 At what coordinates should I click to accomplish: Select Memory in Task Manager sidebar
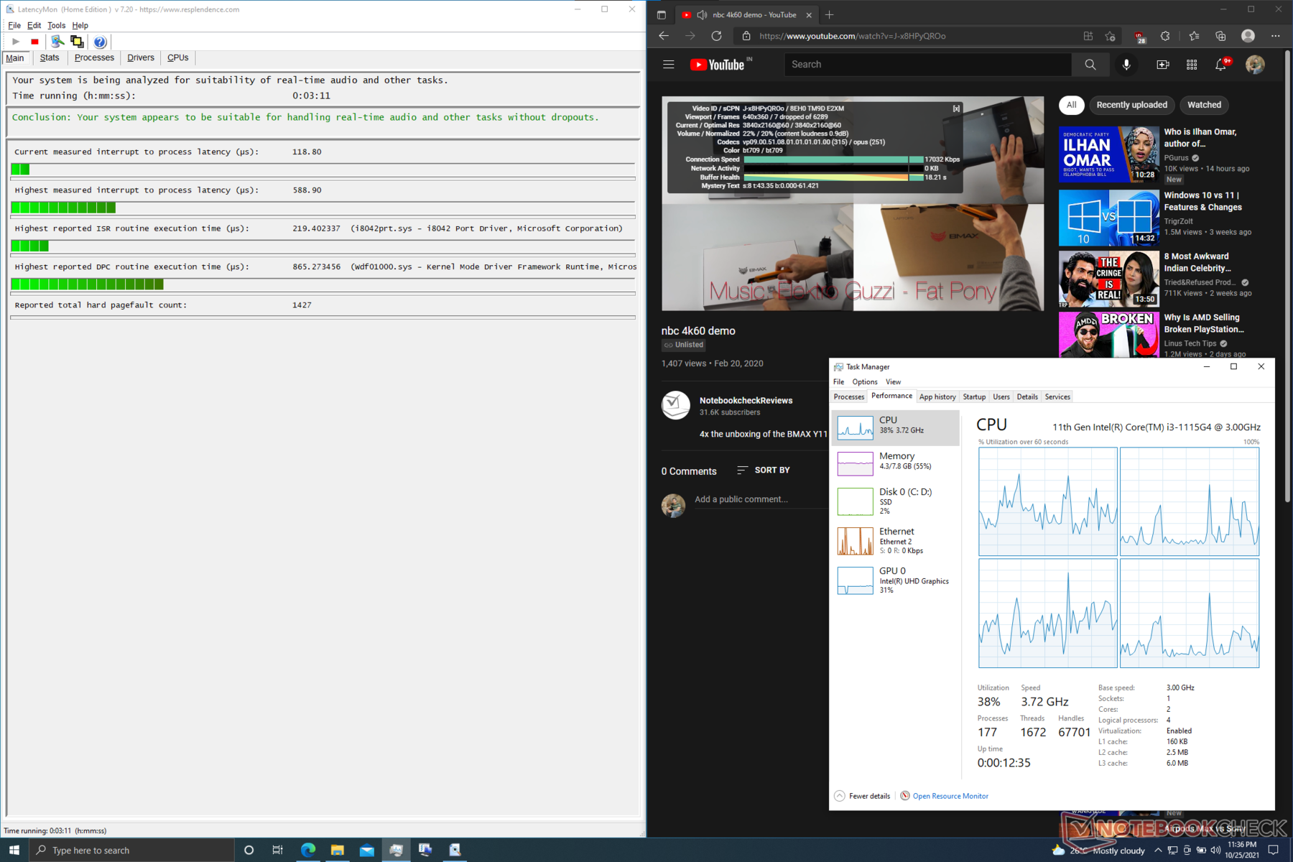click(x=896, y=463)
